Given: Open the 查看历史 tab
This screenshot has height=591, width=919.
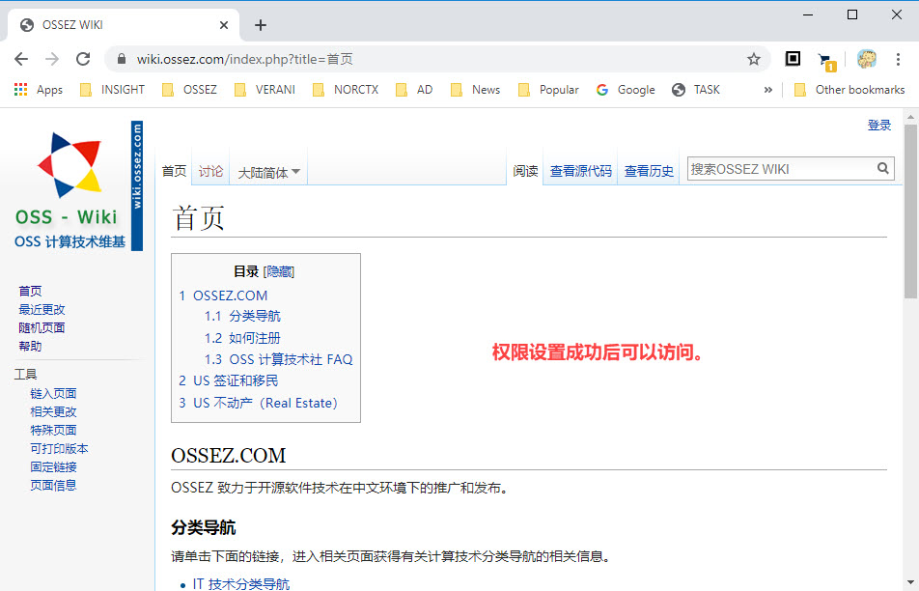Looking at the screenshot, I should [649, 169].
